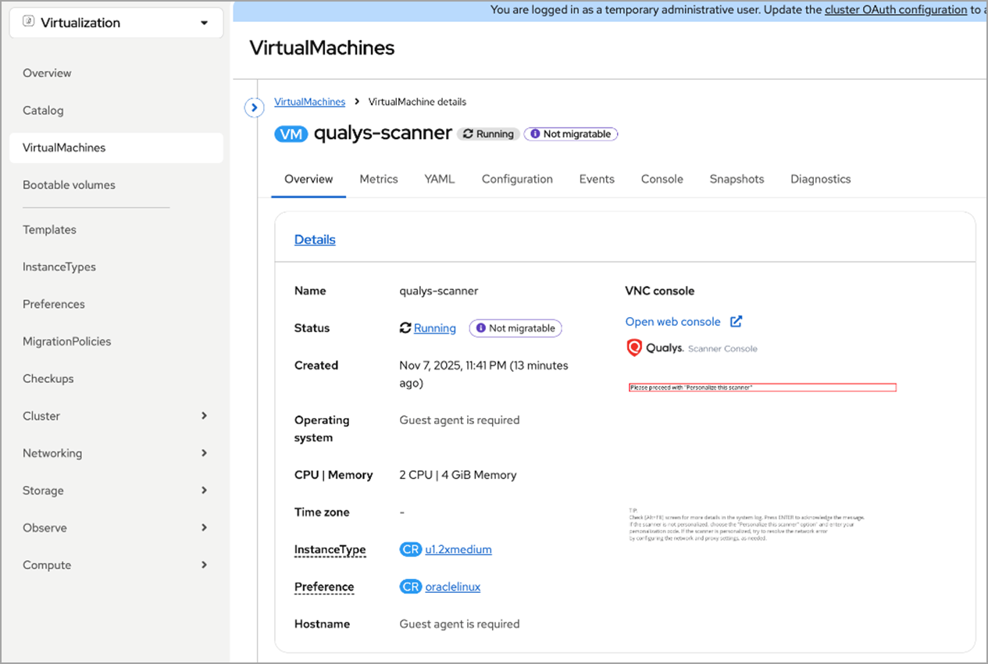Click the Virtualization perspective icon
The width and height of the screenshot is (988, 664).
[x=29, y=23]
